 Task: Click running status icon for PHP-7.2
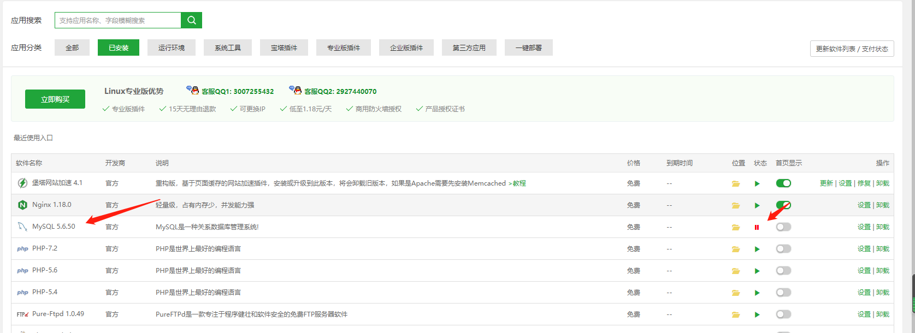(x=757, y=249)
